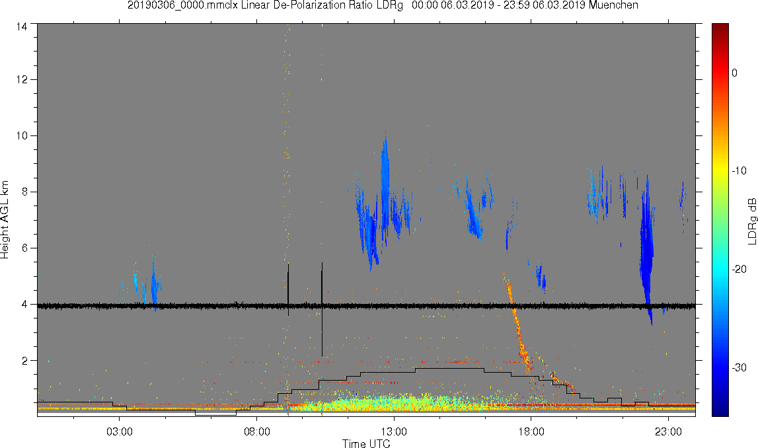Viewport: 758px width, 448px height.
Task: Click the -30 value on the colorbar
Action: pyautogui.click(x=739, y=368)
